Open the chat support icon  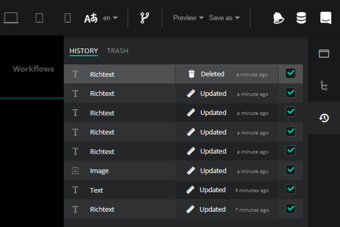(326, 18)
